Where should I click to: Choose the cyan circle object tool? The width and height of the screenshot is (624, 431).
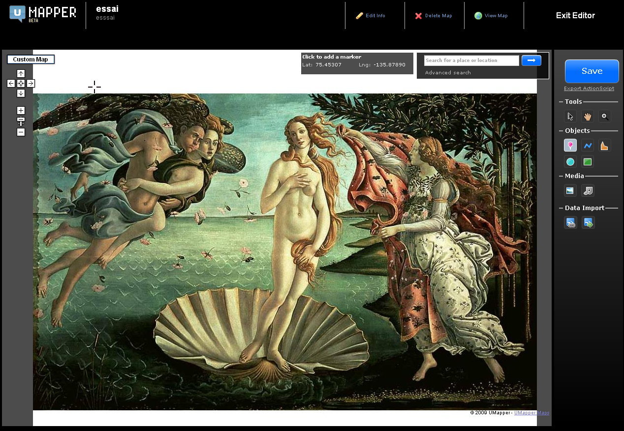(x=570, y=162)
